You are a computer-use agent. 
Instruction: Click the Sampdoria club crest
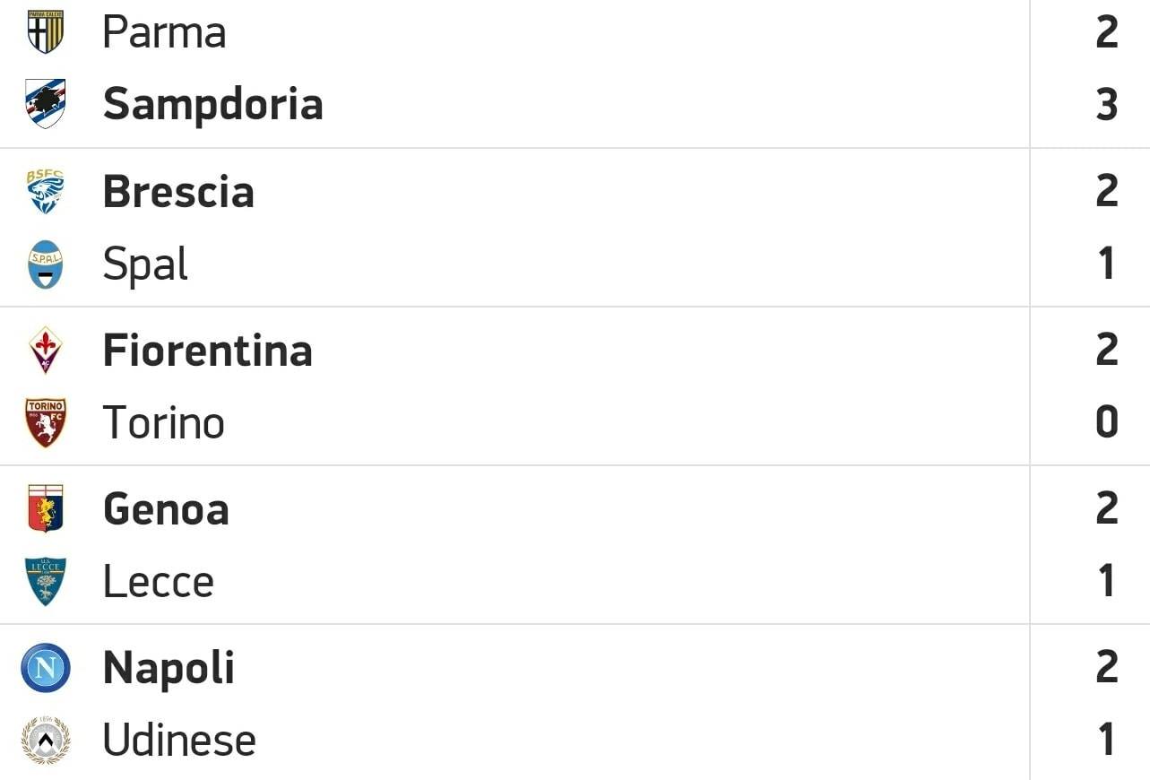click(46, 104)
